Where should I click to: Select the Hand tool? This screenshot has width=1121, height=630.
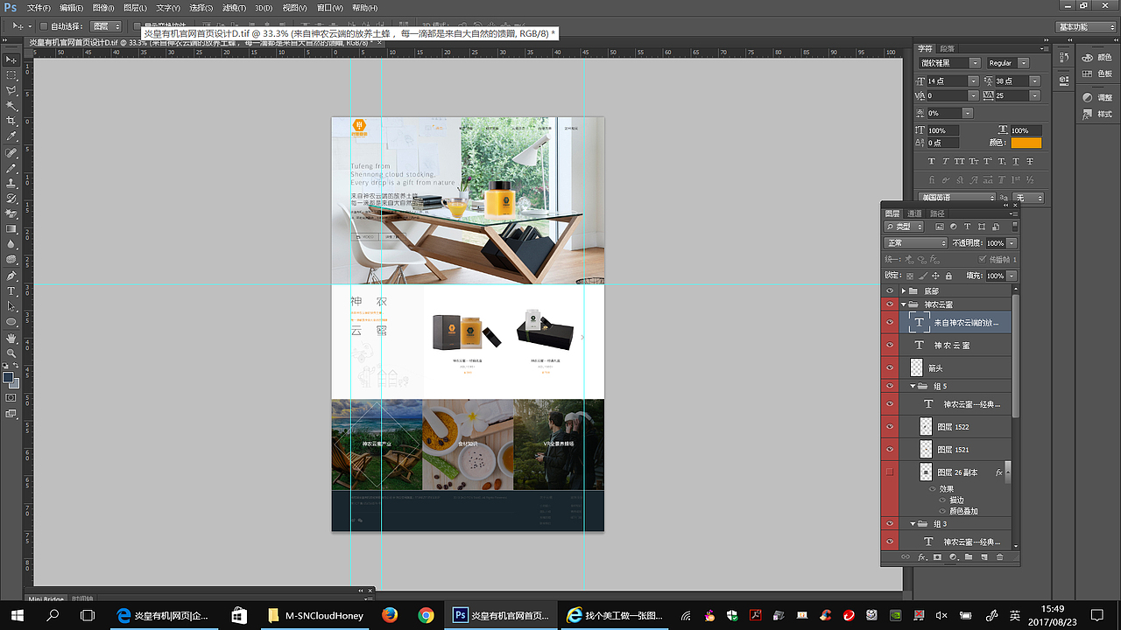11,338
